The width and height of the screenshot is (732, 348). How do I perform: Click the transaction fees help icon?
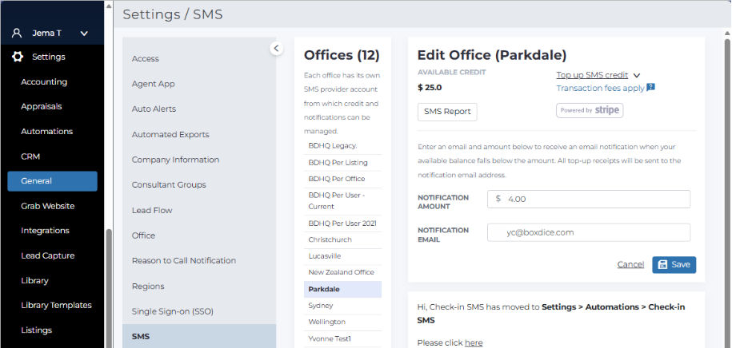click(650, 87)
